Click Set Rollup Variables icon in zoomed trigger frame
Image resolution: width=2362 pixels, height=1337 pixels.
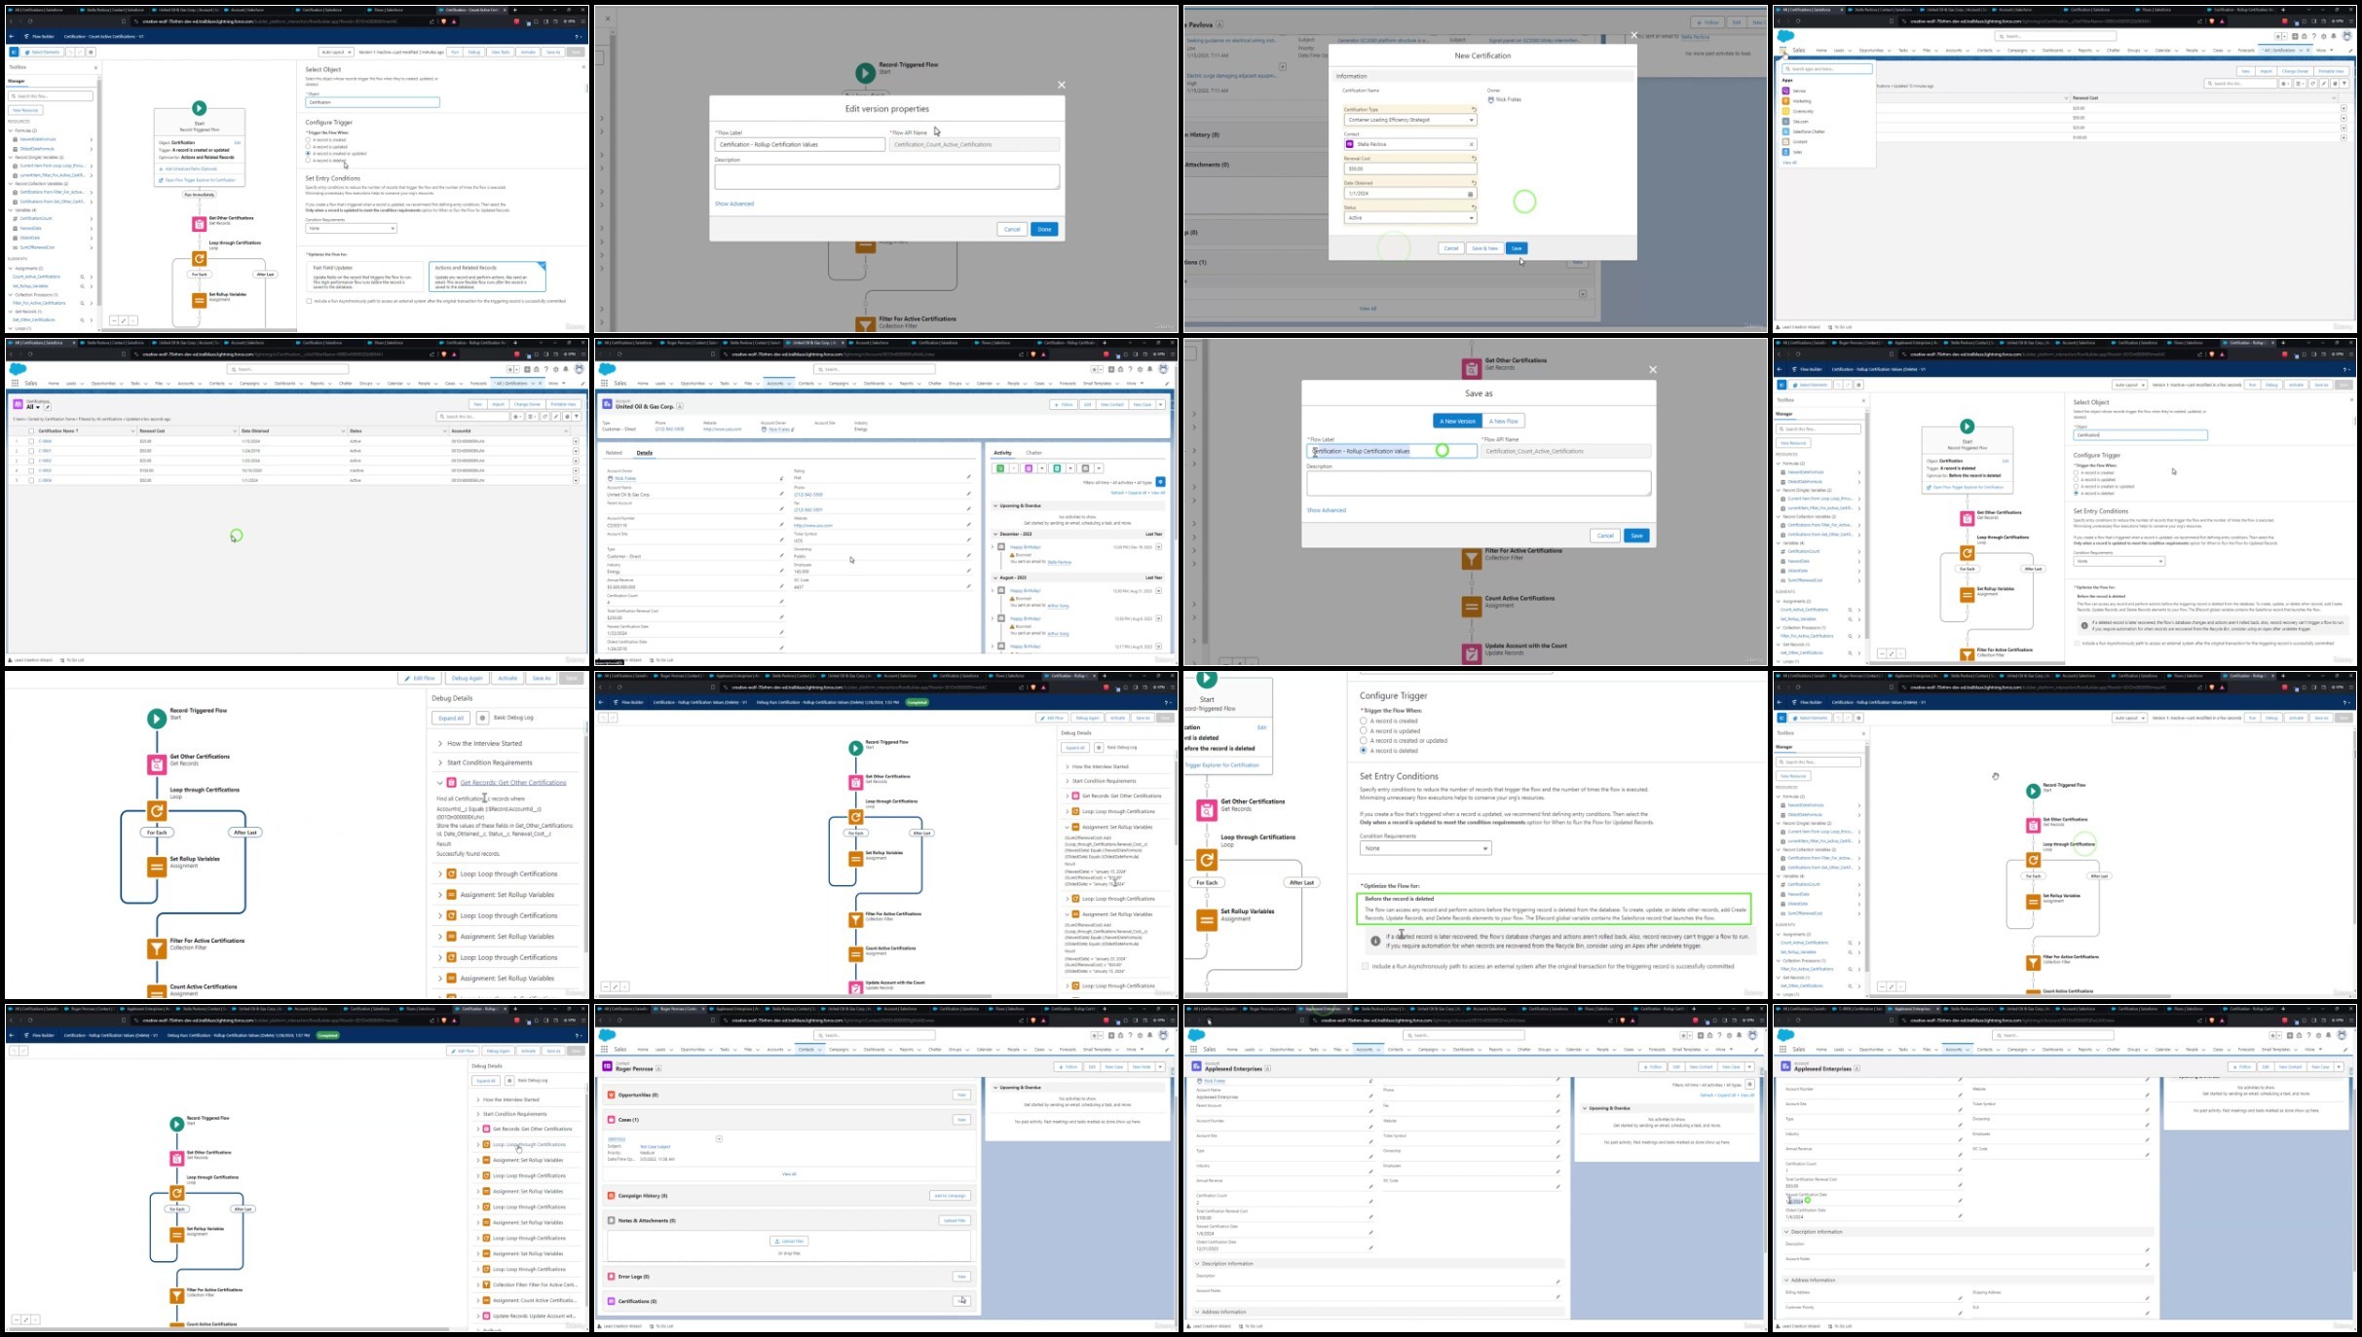coord(1207,920)
